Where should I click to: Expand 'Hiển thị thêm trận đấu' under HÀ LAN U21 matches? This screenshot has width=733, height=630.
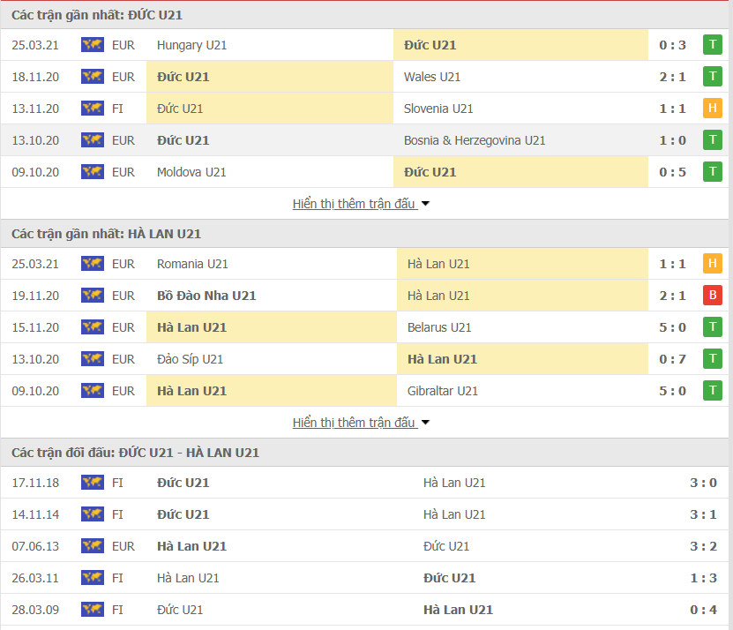pos(357,423)
